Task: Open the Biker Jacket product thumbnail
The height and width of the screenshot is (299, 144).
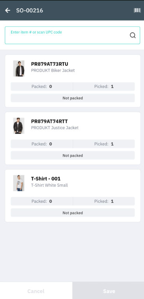Action: (19, 68)
